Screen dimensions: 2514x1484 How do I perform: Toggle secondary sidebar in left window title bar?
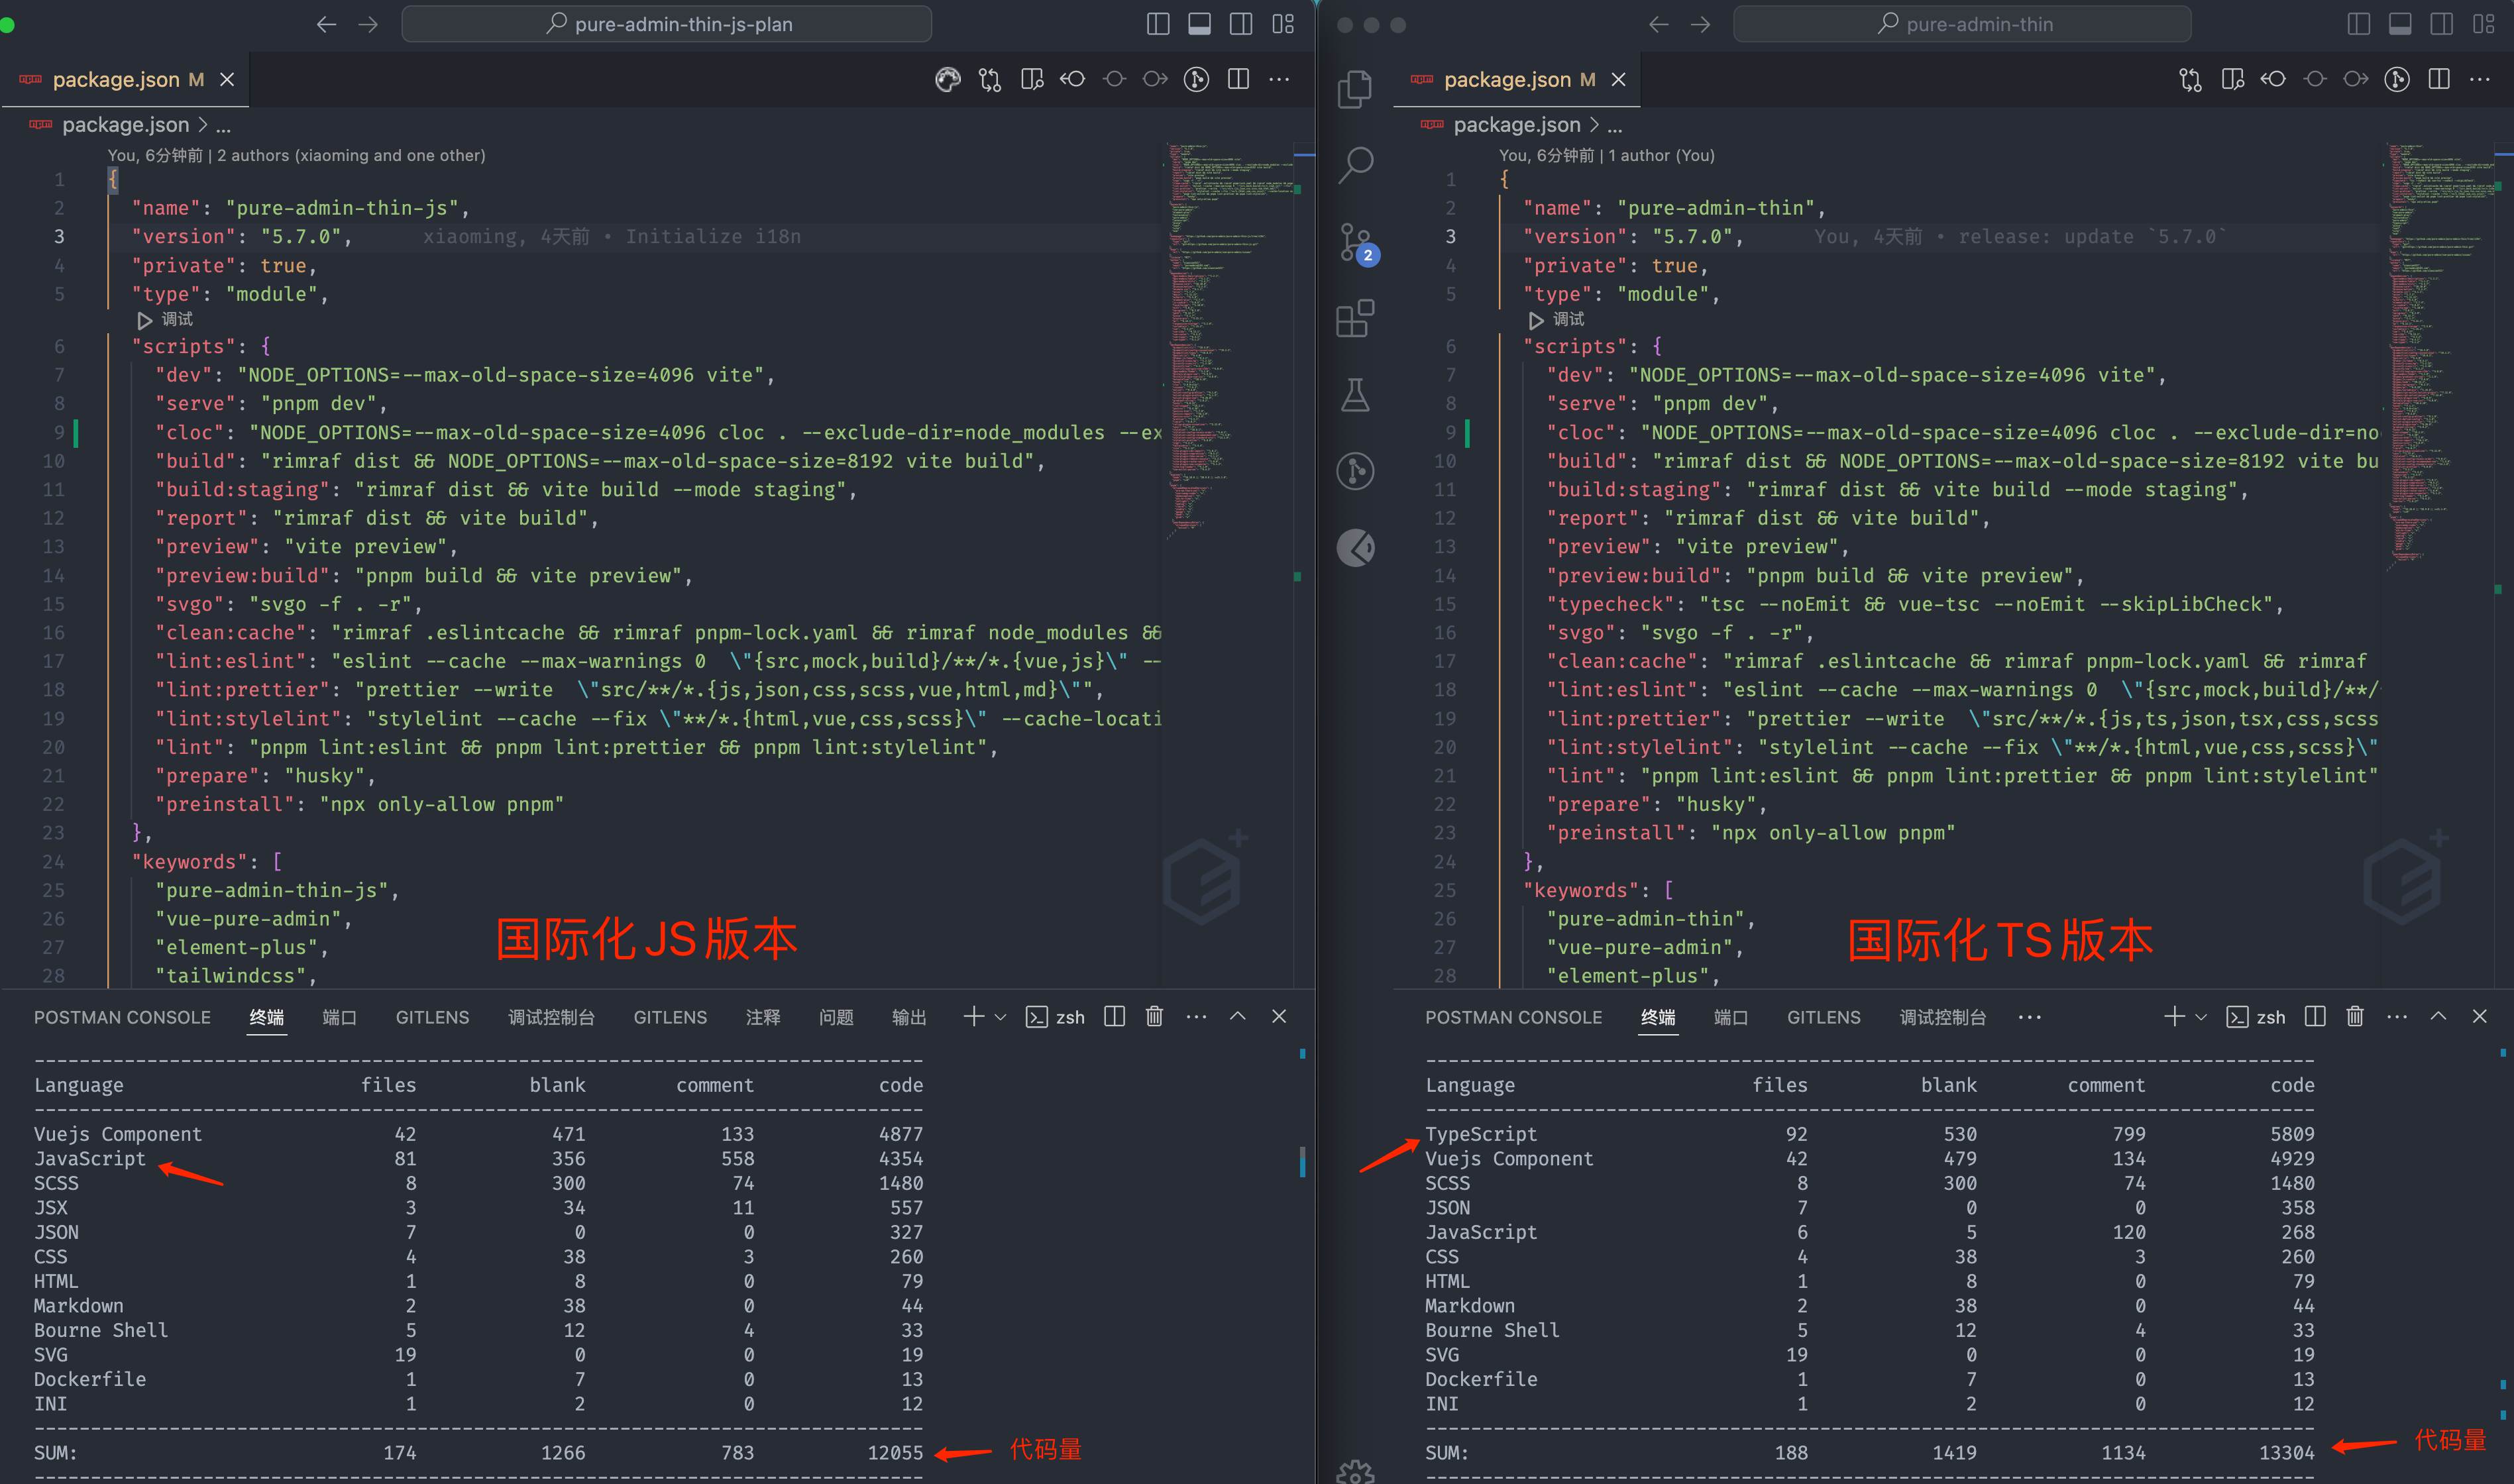[x=1241, y=24]
